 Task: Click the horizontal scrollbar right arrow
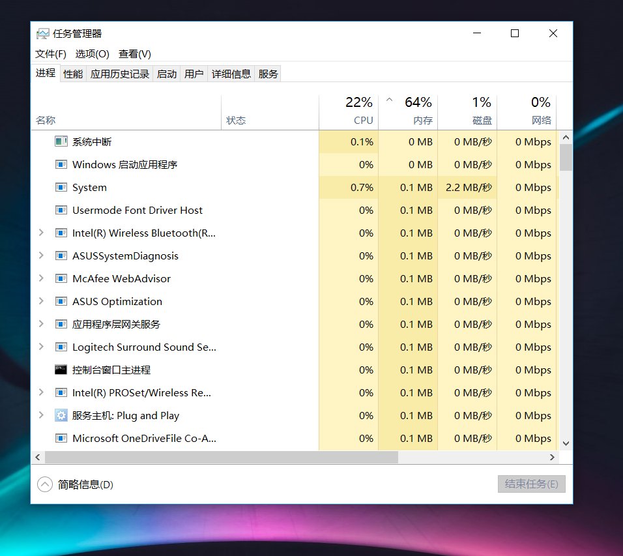pyautogui.click(x=552, y=457)
